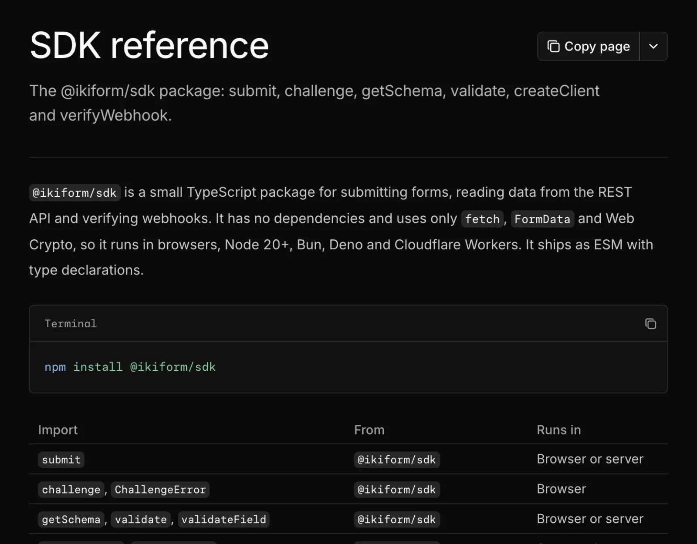Click the challenge code tag
Screen dimensions: 697x544
[71, 490]
